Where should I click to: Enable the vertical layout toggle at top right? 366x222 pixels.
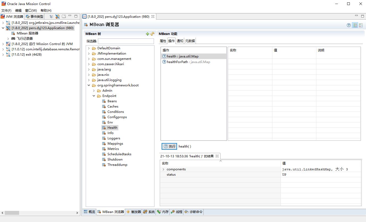point(355,25)
